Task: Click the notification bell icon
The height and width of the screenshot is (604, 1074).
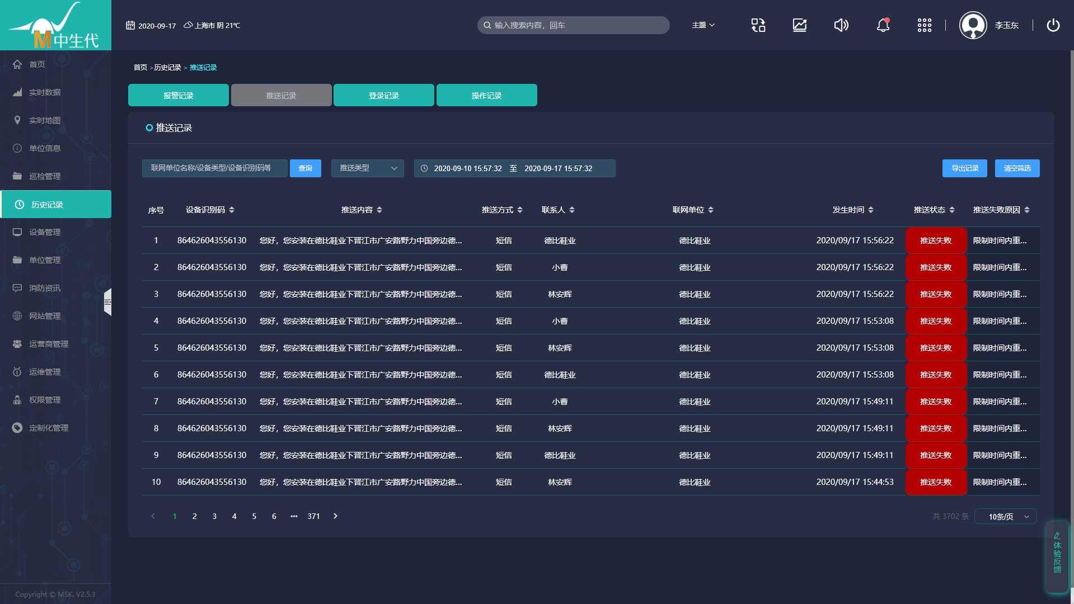Action: pos(883,25)
